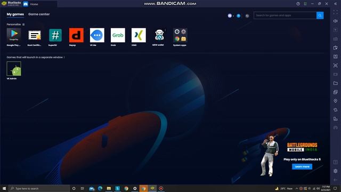
Task: Open the account profile avatar menu
Action: (230, 15)
